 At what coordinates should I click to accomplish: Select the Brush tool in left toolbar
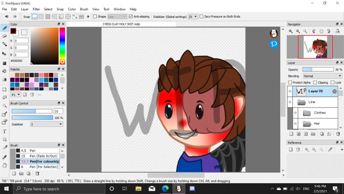point(5,28)
